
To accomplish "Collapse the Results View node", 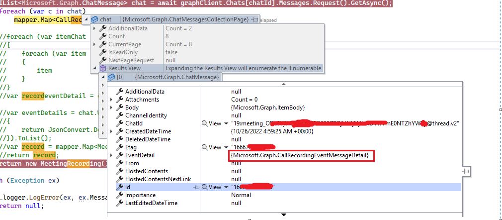I will [x=94, y=68].
